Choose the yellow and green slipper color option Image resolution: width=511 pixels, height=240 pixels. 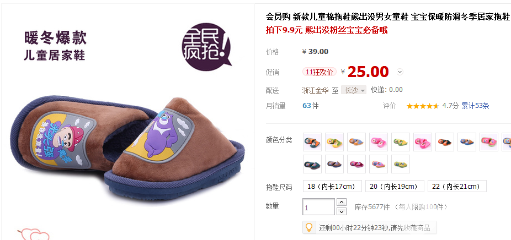click(334, 142)
